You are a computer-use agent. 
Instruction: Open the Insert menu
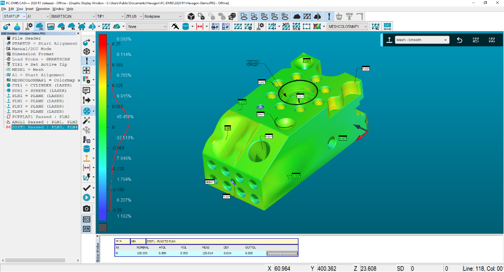click(29, 9)
